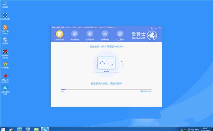The image size is (213, 131).
Task: Open the Windows Start button
Action: coord(3,129)
